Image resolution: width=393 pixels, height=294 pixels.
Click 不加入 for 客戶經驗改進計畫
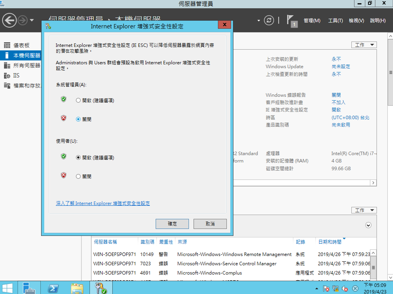[x=338, y=102]
